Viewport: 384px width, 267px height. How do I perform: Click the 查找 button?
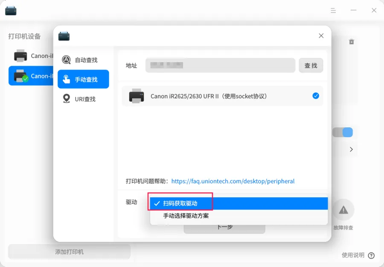(x=311, y=65)
